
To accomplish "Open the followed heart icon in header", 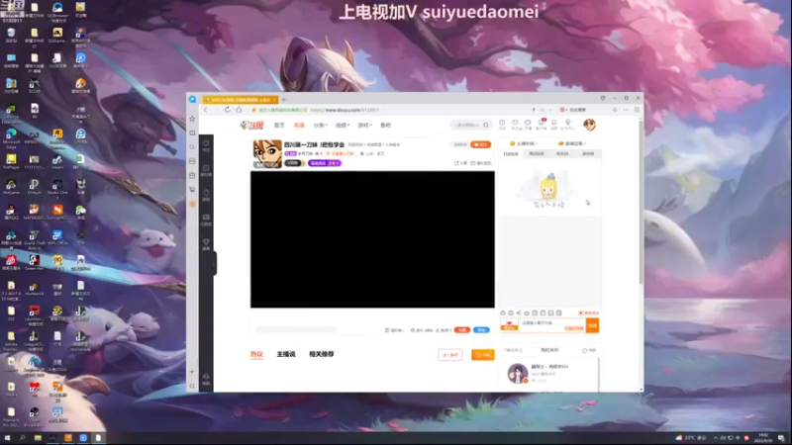I will point(515,125).
